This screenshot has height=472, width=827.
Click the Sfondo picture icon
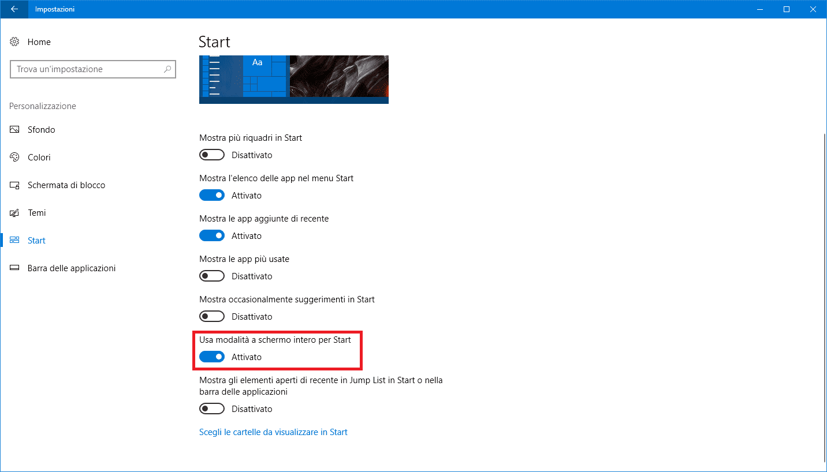(15, 130)
